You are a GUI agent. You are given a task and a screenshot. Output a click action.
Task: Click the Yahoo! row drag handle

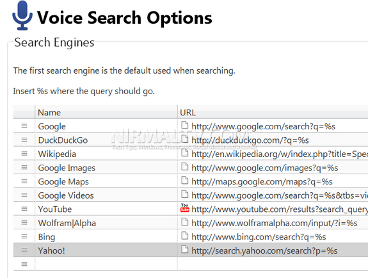[x=24, y=250]
